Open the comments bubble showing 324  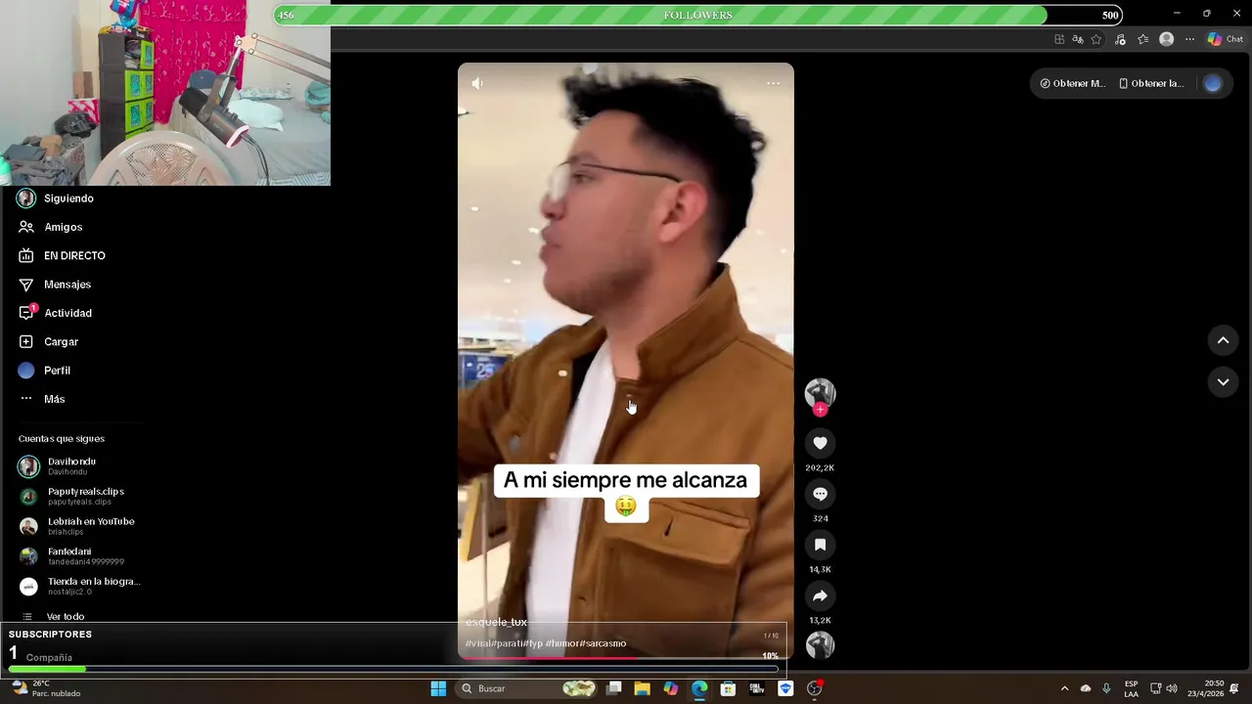point(820,494)
